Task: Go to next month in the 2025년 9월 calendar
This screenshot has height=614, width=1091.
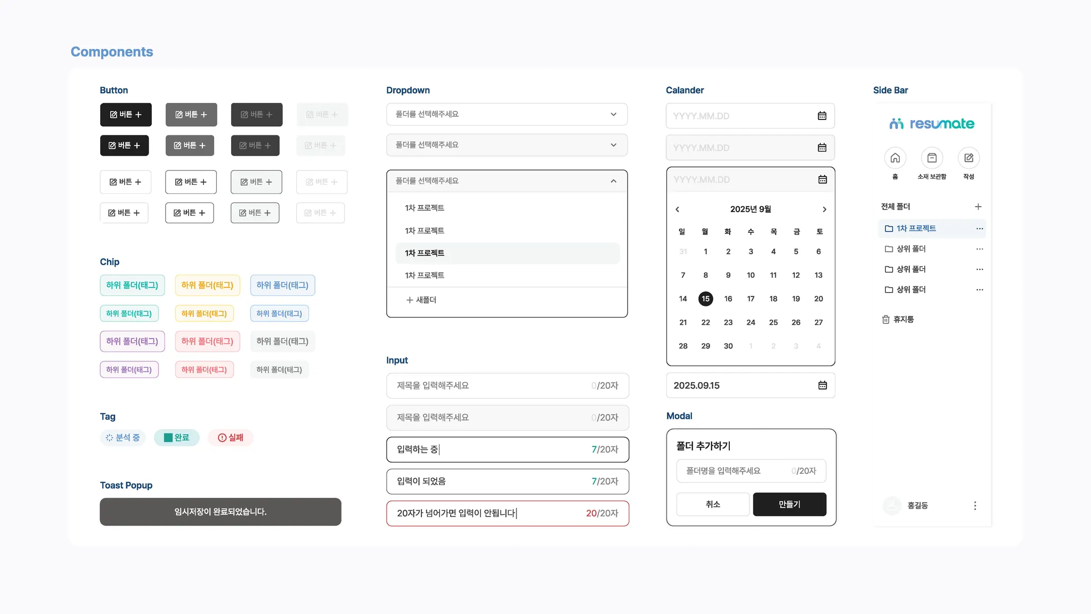Action: [x=824, y=209]
